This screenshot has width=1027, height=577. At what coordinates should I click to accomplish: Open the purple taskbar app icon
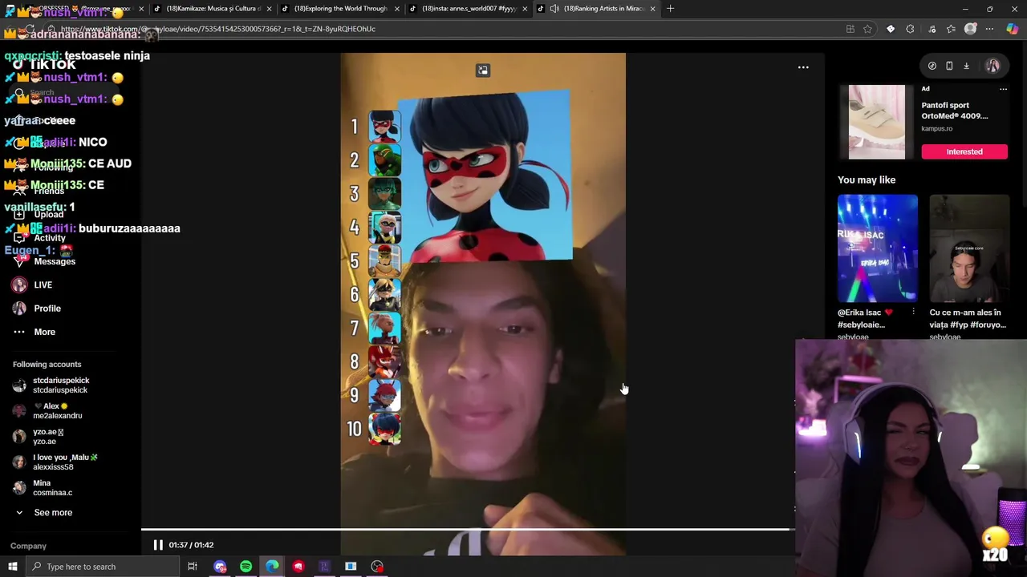coord(324,567)
